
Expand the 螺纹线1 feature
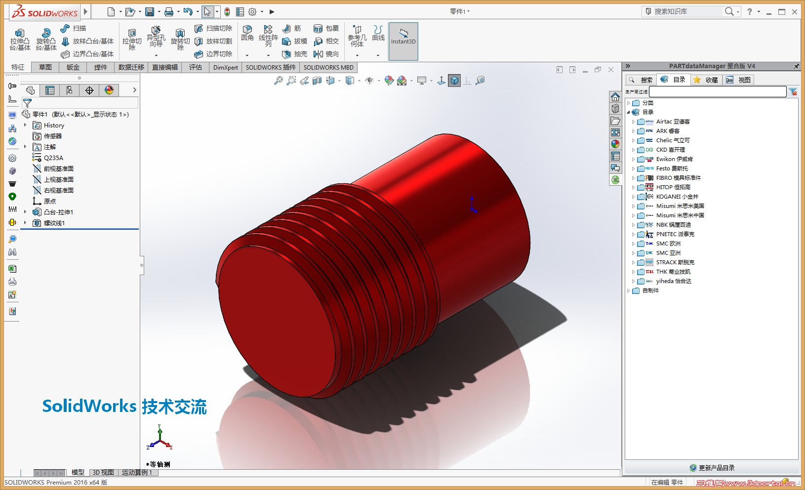[25, 223]
